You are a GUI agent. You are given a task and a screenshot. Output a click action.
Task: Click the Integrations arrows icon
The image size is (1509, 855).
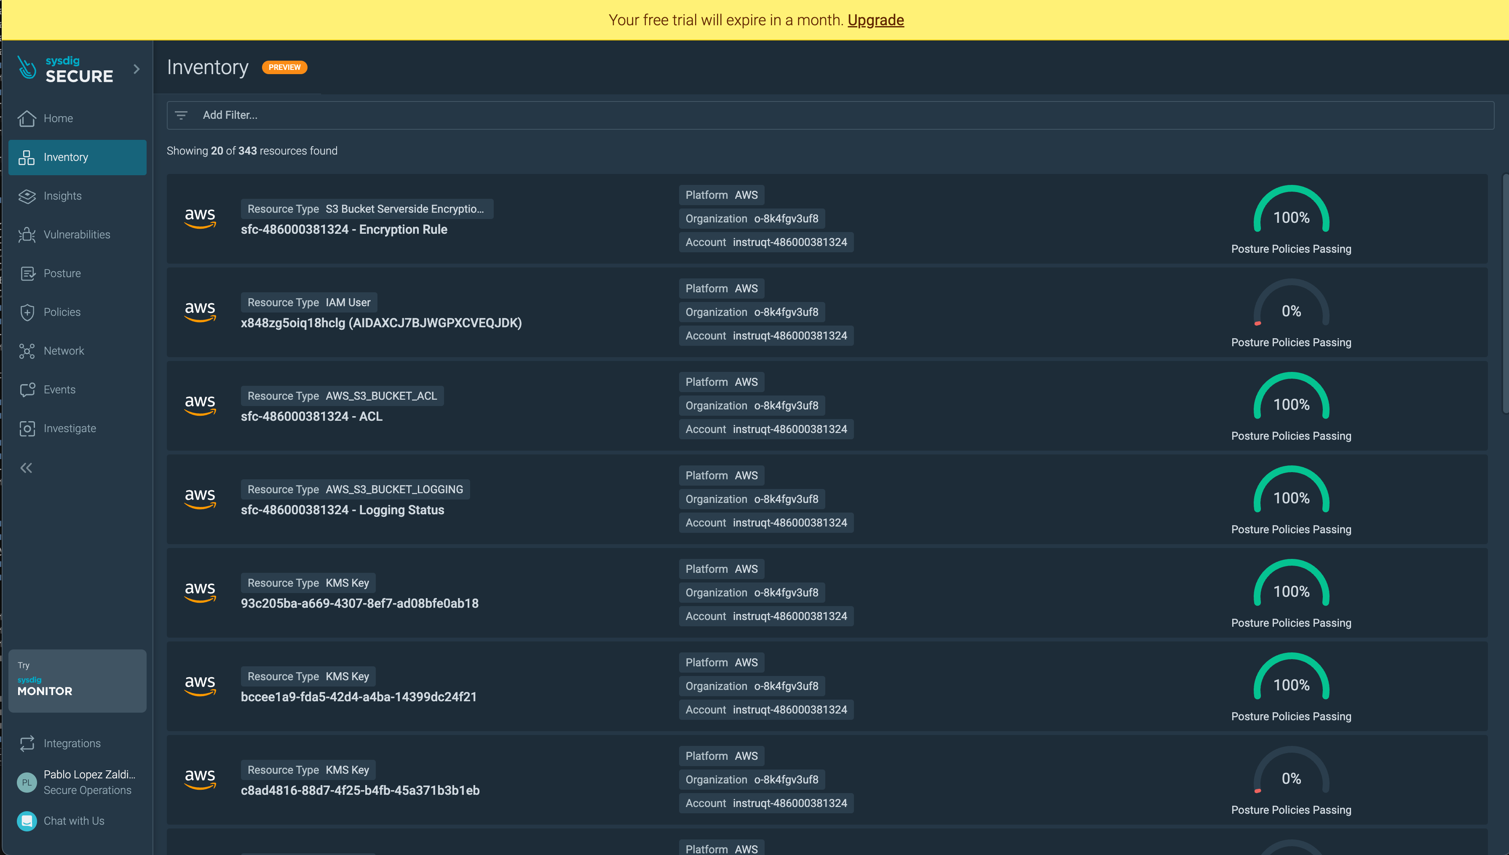click(27, 743)
